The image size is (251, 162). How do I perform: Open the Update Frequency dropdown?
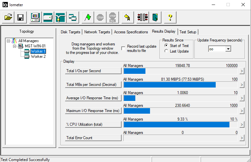coord(228,49)
